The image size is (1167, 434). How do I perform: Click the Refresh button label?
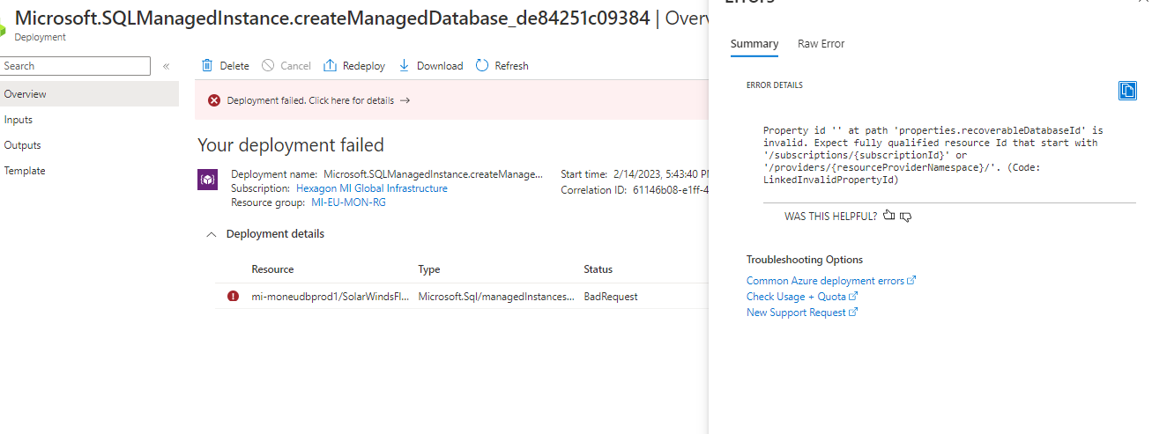point(512,66)
